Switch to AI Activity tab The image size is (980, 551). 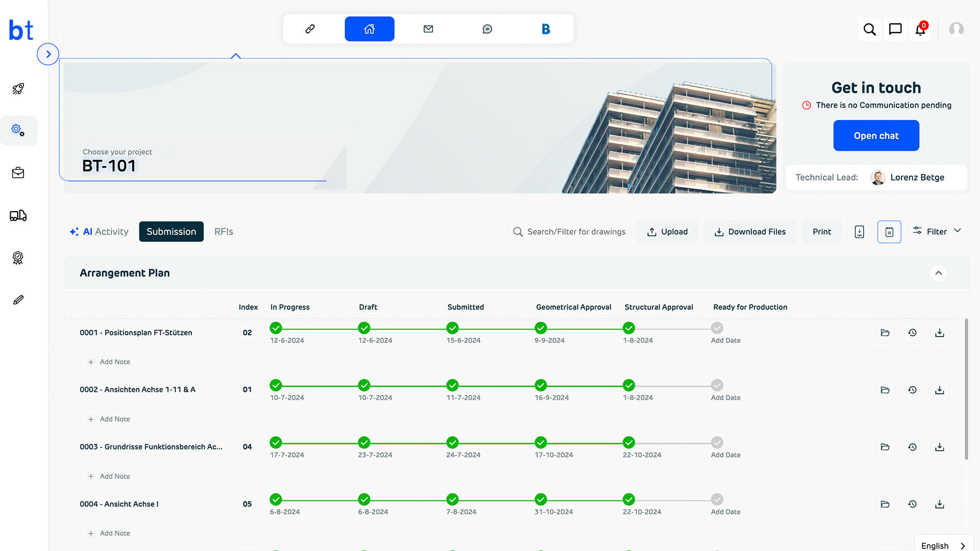click(99, 232)
